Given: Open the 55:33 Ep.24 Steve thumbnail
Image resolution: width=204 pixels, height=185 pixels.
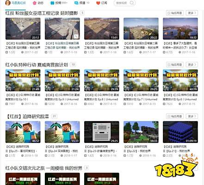Looking at the screenshot, I should (x=62, y=132).
